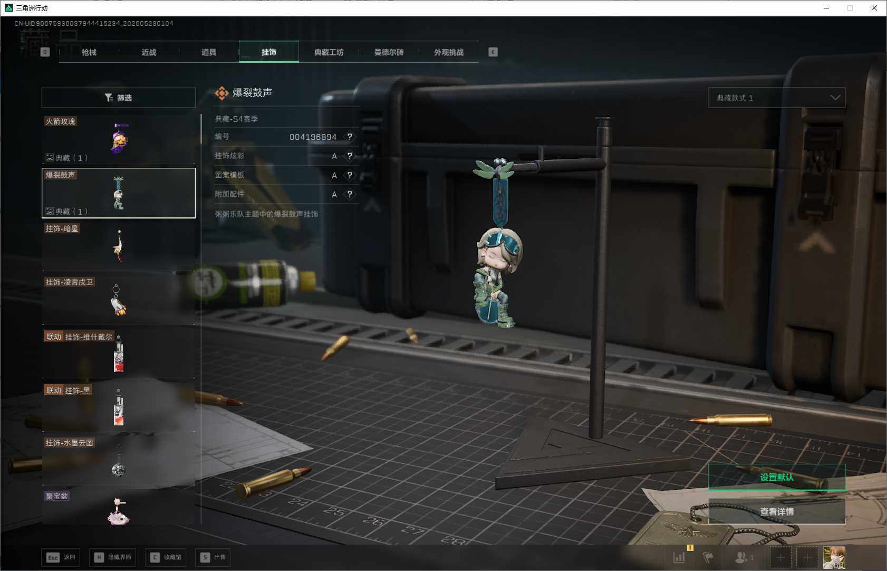Select the 联动 挂饰-黑 charm item
The height and width of the screenshot is (571, 887).
(x=119, y=407)
